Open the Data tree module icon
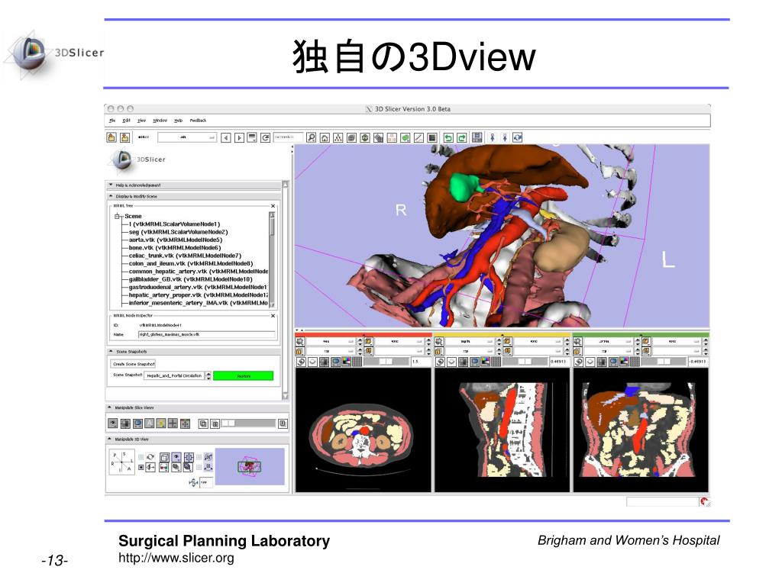782x586 pixels. (x=338, y=137)
